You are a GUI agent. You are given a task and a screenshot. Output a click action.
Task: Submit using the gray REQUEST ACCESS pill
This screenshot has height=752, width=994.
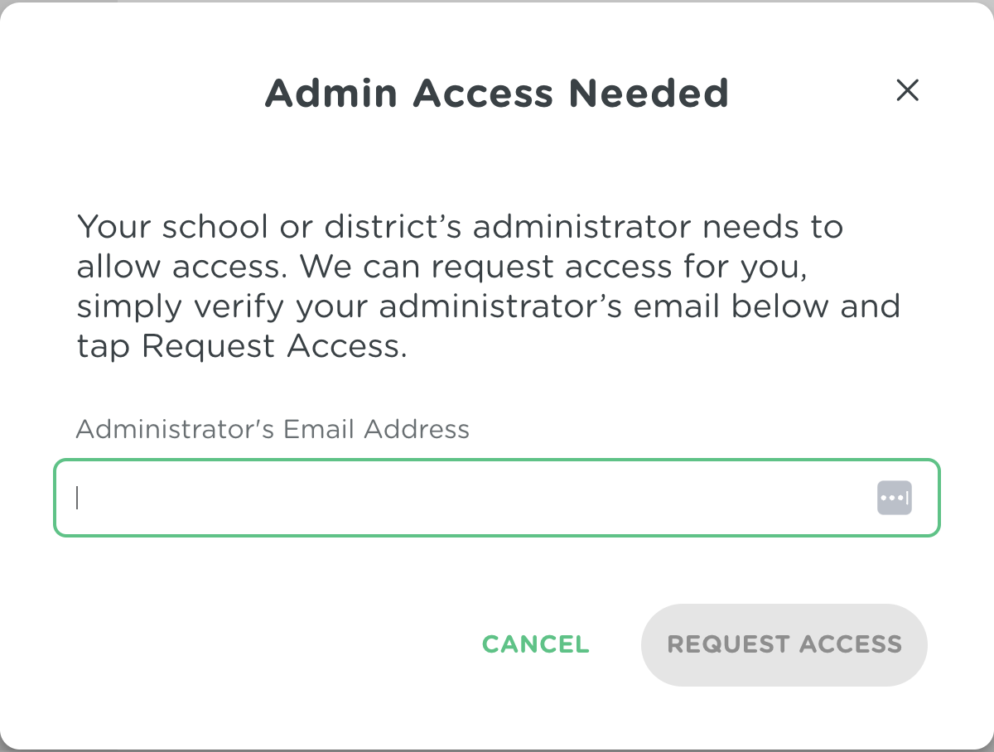(784, 644)
